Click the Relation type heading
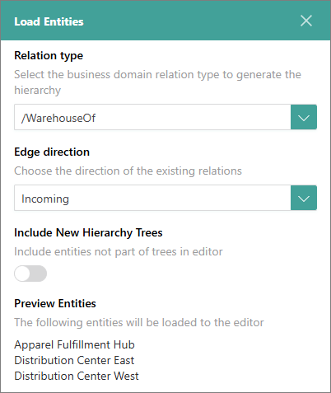 [49, 56]
